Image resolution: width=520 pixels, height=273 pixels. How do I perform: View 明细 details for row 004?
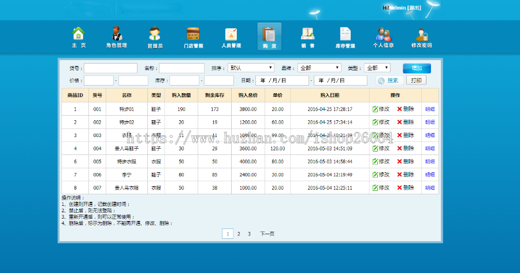click(x=430, y=149)
